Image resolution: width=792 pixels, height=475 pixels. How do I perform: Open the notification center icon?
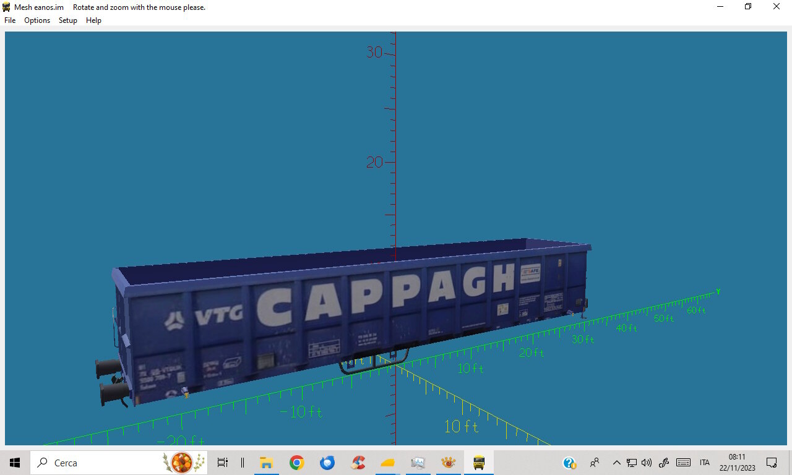coord(772,463)
